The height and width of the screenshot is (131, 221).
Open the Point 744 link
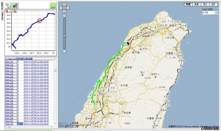coord(9,100)
